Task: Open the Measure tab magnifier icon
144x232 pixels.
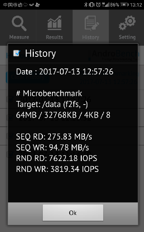Action: (19, 23)
